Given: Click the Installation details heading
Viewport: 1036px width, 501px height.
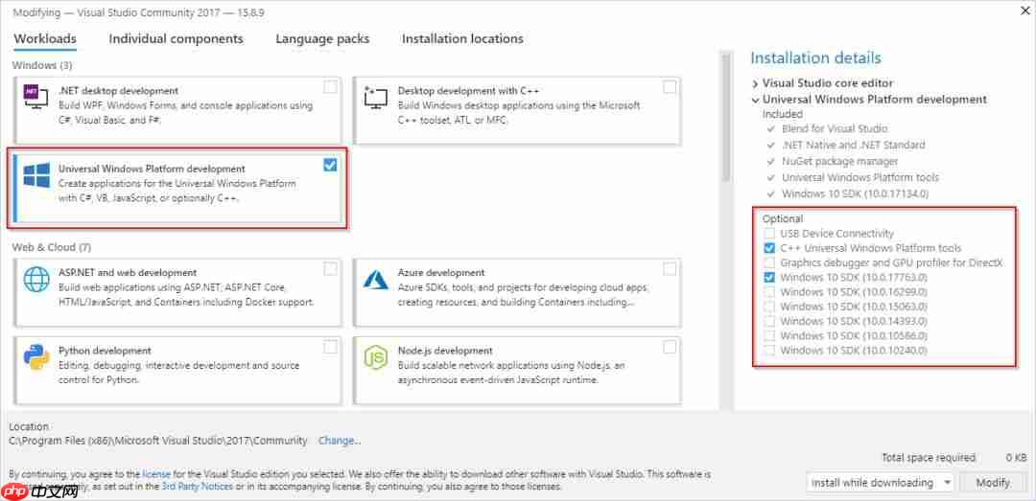Looking at the screenshot, I should tap(816, 58).
